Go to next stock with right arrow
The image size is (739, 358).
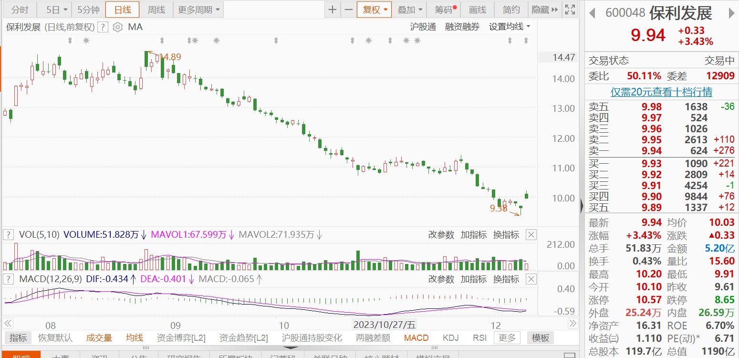coord(731,13)
